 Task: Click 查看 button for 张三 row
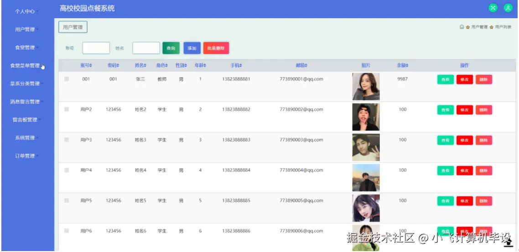pos(446,79)
